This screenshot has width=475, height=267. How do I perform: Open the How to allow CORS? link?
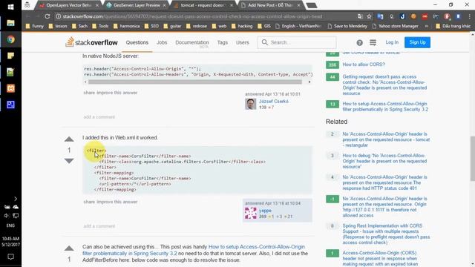(x=364, y=65)
